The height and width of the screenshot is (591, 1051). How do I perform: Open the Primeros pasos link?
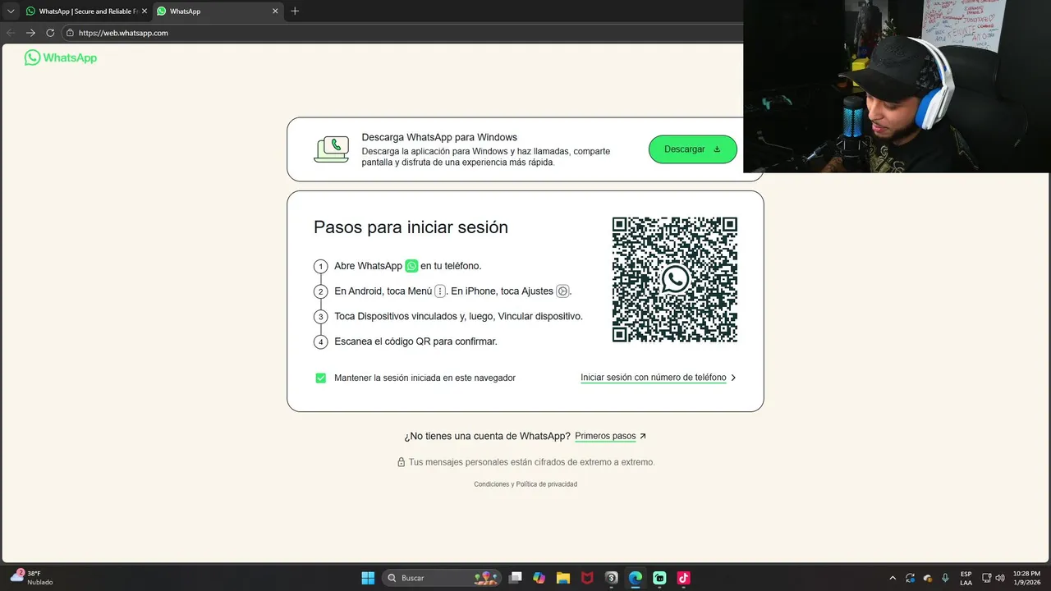(605, 436)
